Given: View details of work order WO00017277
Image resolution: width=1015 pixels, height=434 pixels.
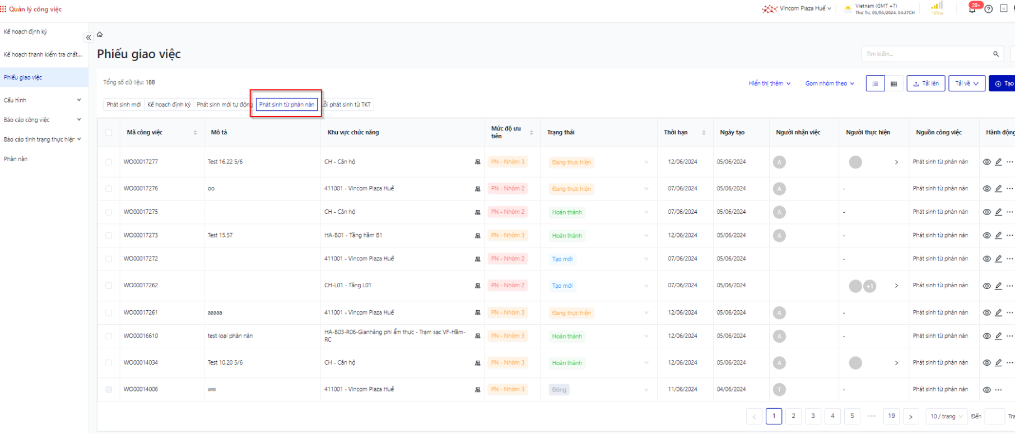Looking at the screenshot, I should click(986, 162).
